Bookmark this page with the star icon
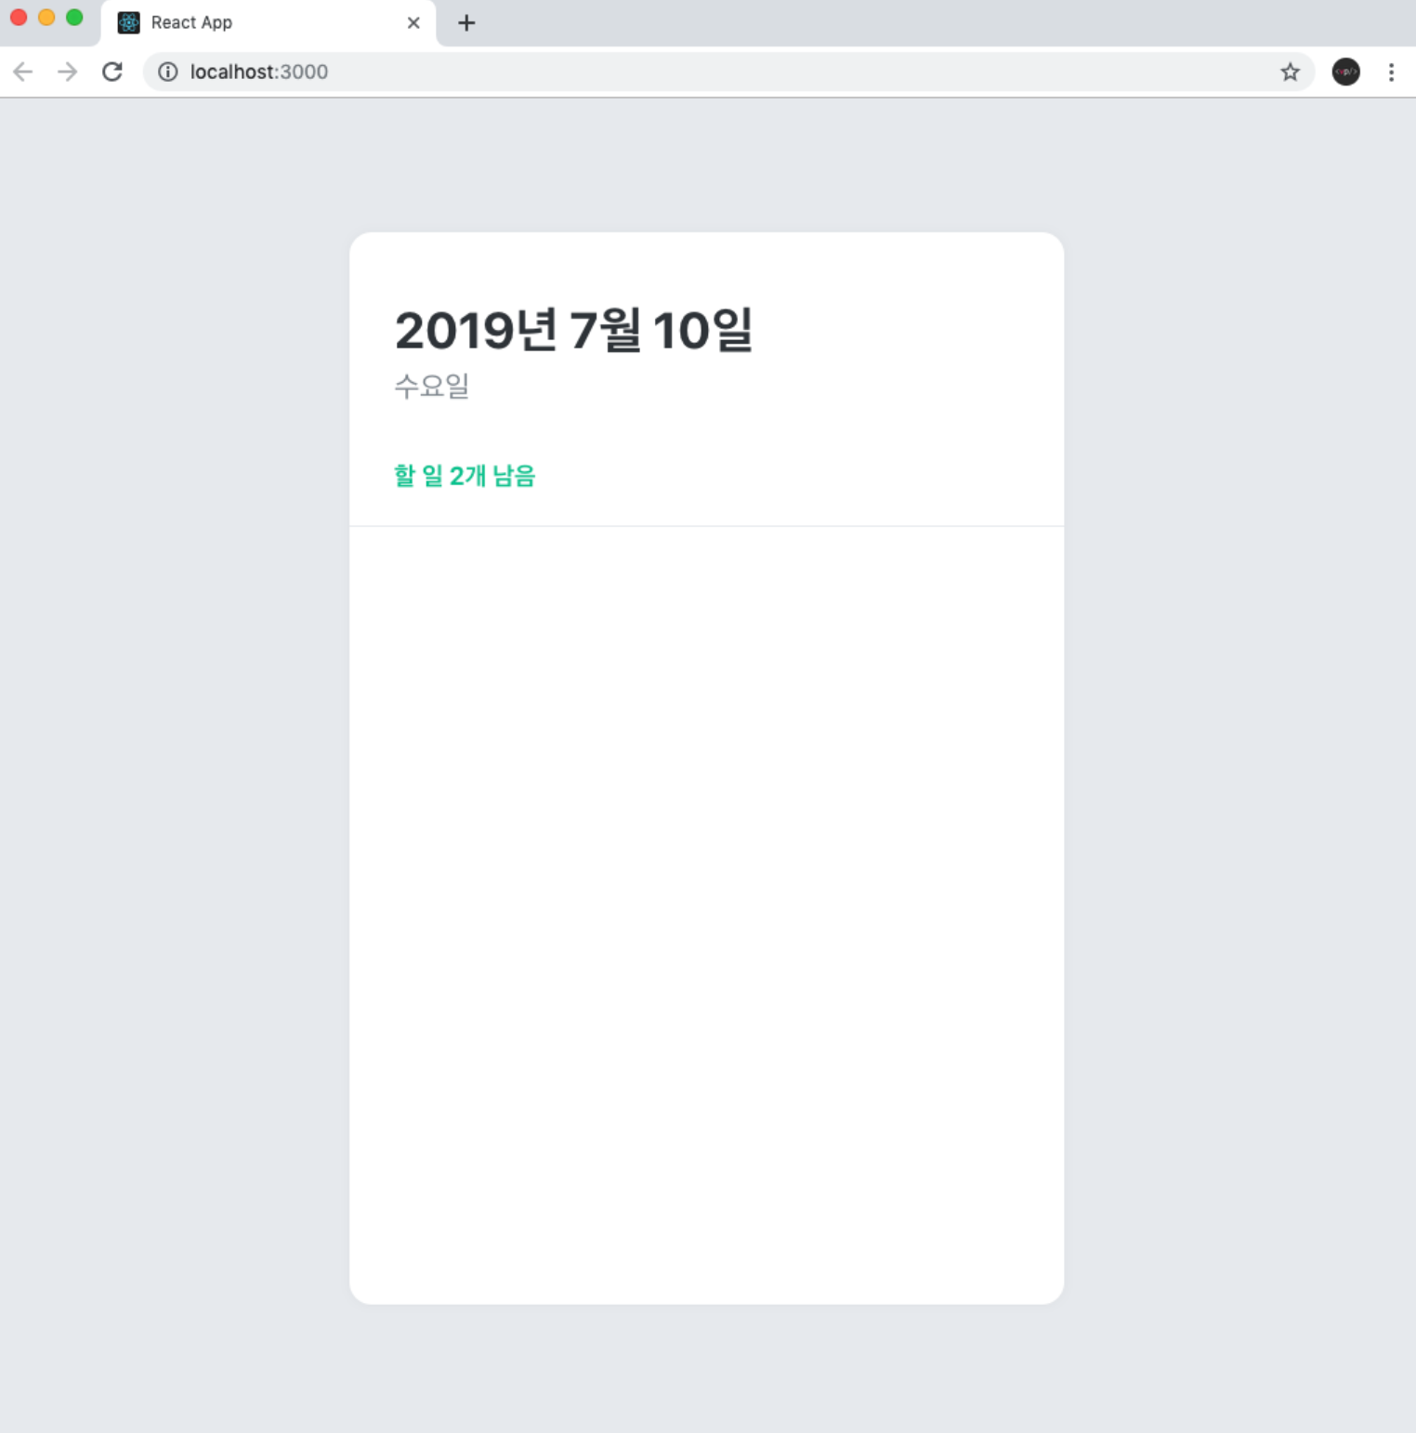The image size is (1416, 1433). click(x=1290, y=72)
